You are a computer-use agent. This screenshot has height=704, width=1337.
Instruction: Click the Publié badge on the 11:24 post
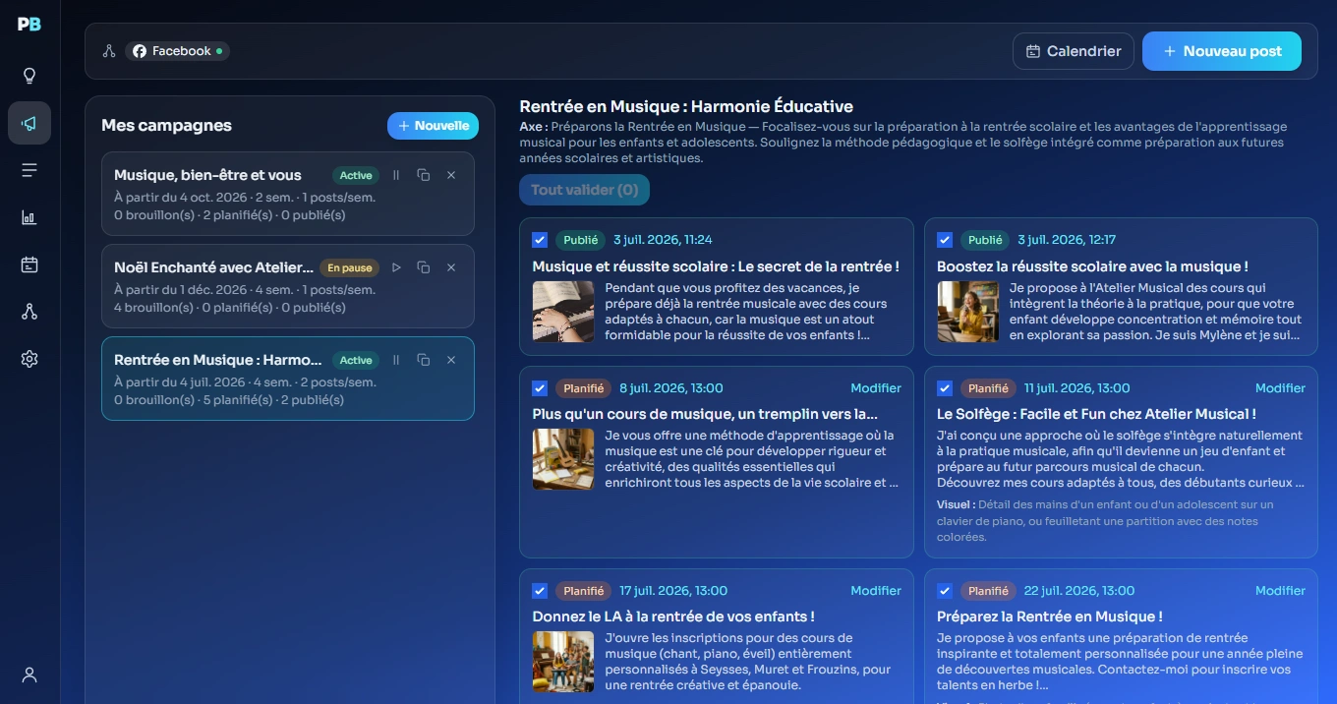(x=580, y=240)
